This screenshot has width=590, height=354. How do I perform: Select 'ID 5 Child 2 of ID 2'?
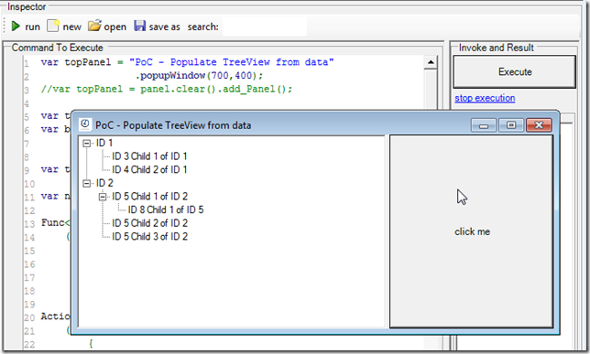tap(149, 223)
